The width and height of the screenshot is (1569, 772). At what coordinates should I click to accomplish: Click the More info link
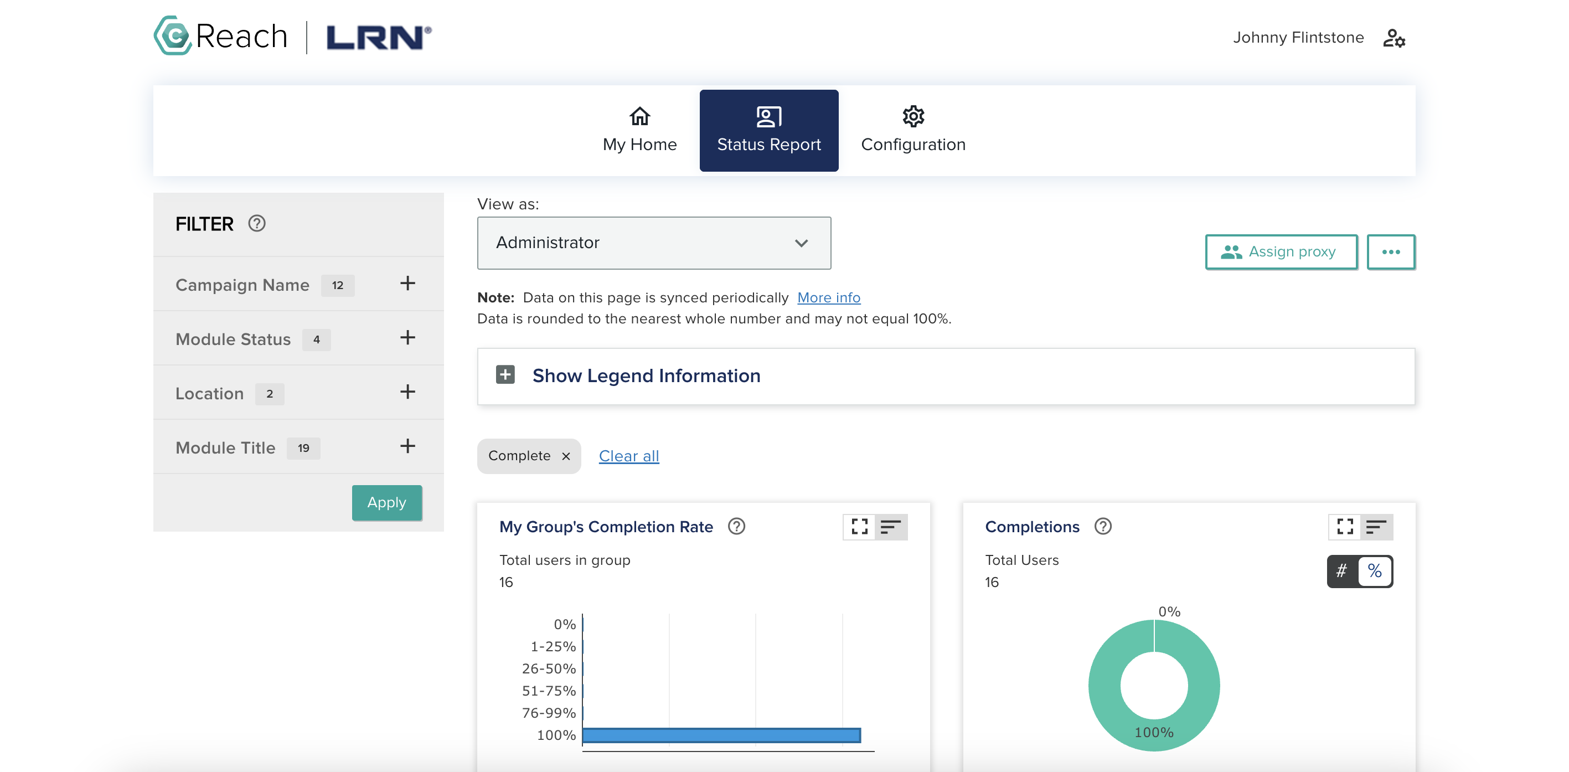pos(828,297)
